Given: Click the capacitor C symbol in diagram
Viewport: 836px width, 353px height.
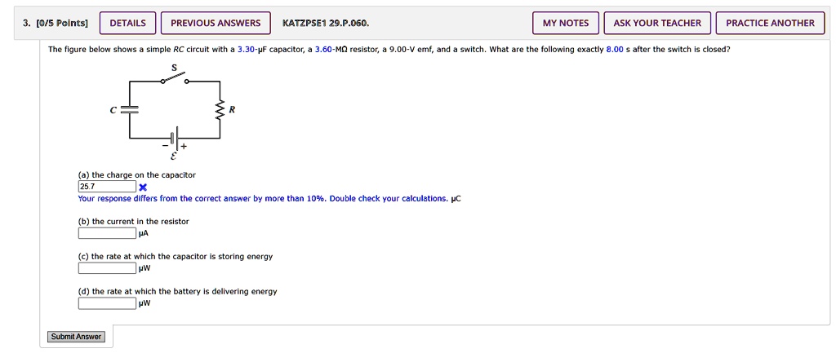Looking at the screenshot, I should click(x=129, y=109).
